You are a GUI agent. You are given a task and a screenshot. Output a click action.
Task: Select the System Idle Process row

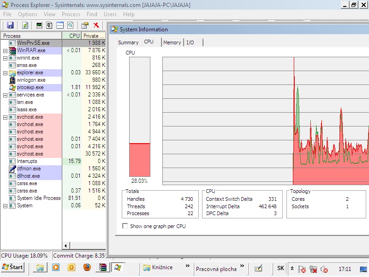[53, 198]
